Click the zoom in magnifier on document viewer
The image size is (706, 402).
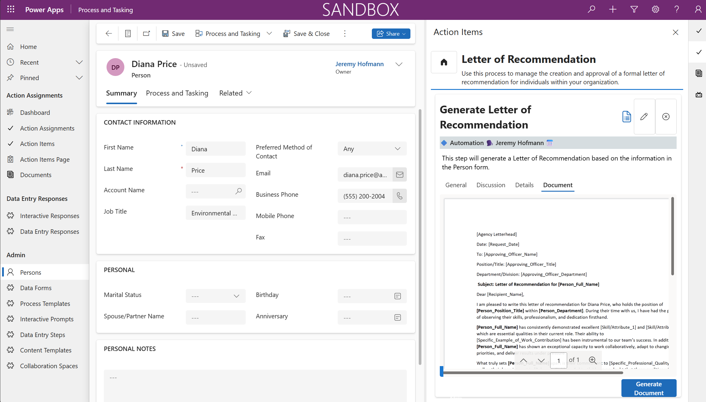(592, 360)
